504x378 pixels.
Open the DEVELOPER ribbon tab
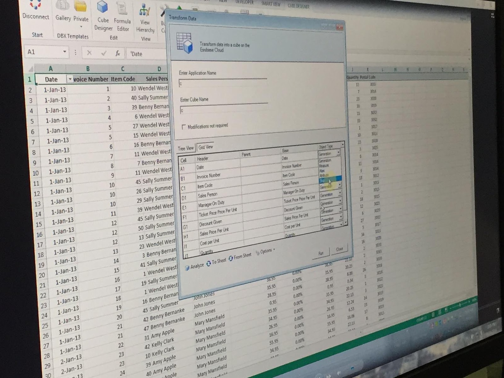244,2
